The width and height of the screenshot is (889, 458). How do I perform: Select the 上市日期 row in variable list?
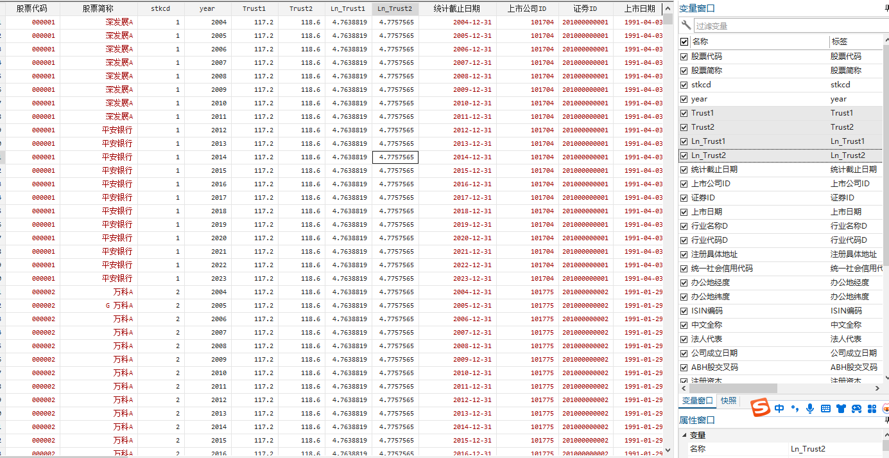781,212
